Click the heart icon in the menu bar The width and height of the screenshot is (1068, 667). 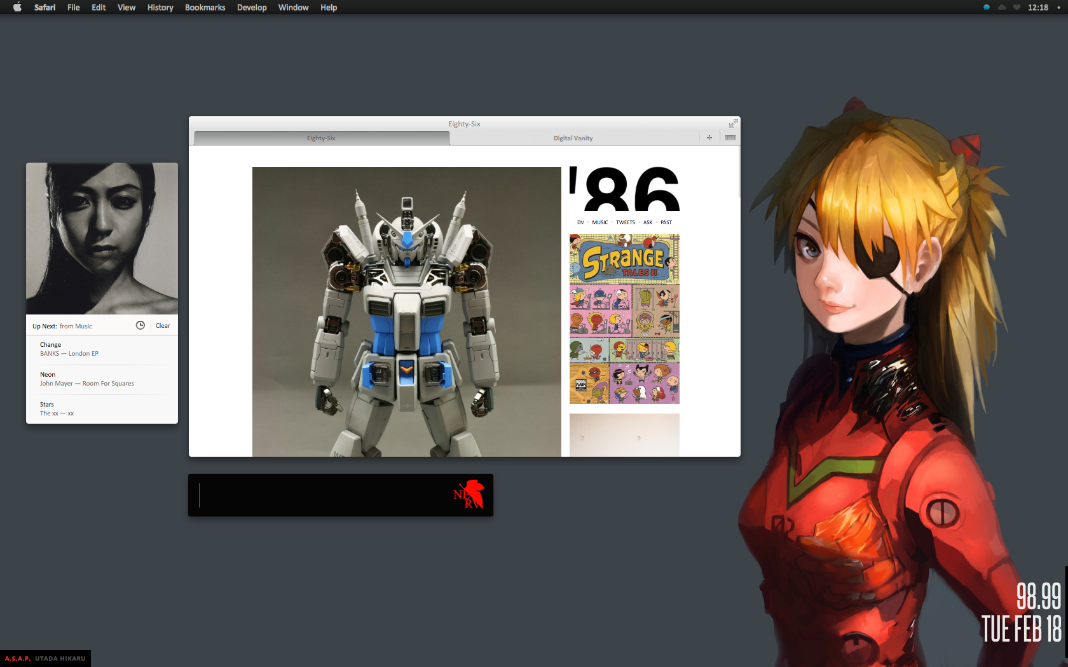click(x=1017, y=7)
